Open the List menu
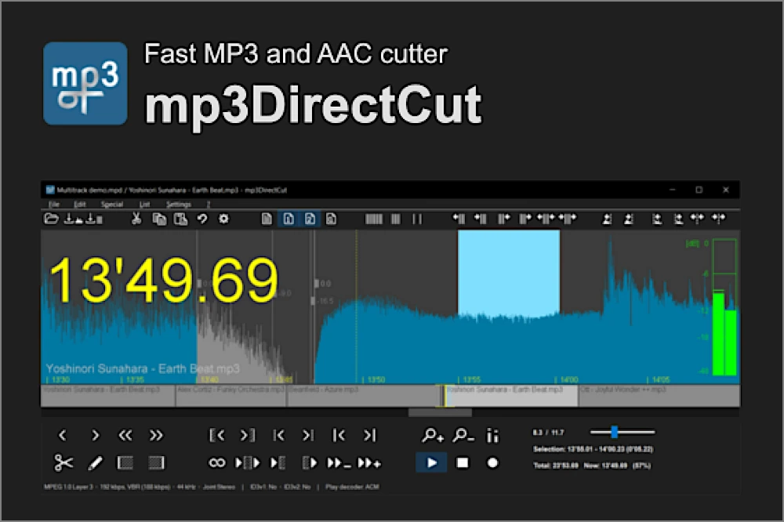This screenshot has width=784, height=522. coord(144,204)
